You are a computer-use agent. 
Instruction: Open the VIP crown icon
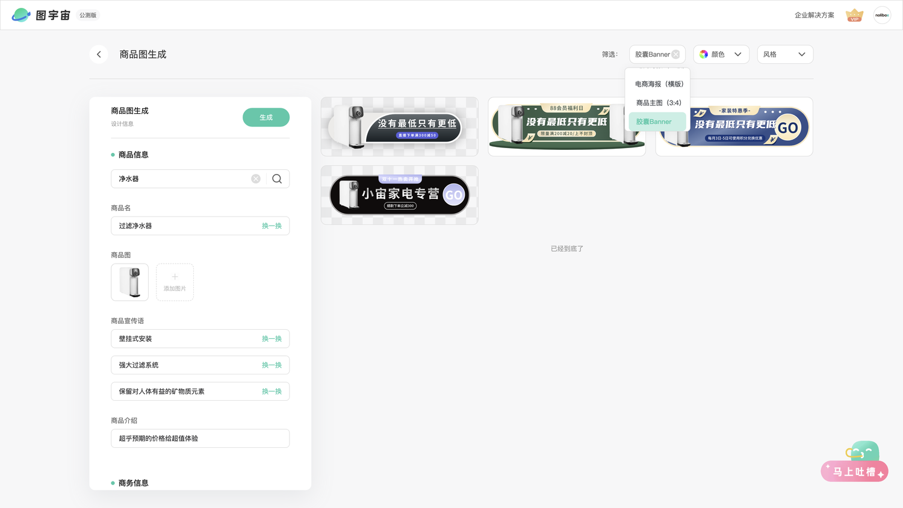[854, 15]
